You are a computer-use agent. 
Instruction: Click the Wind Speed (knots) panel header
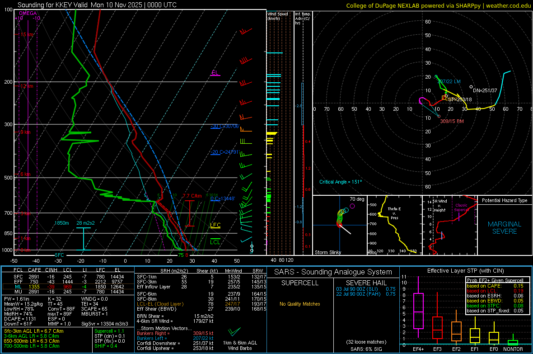(278, 16)
